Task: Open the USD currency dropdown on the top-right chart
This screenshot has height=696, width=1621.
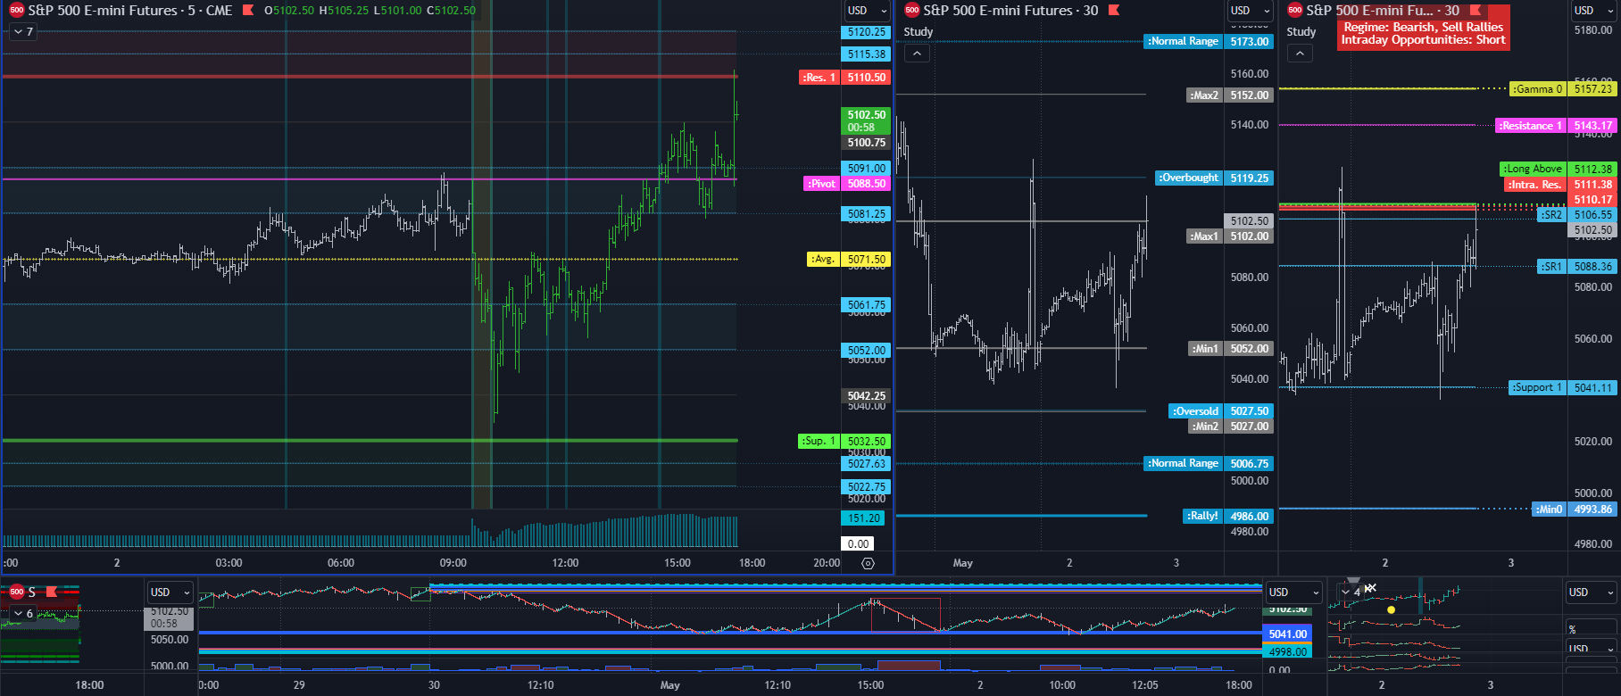Action: click(x=1593, y=11)
